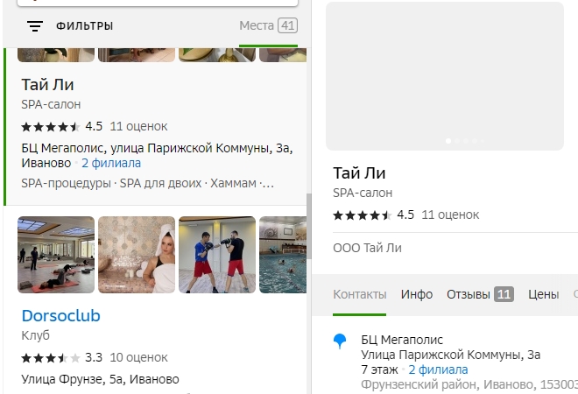Screen dimensions: 578x394
Task: Open Dorsoclub gym hall photo
Action: click(x=56, y=255)
